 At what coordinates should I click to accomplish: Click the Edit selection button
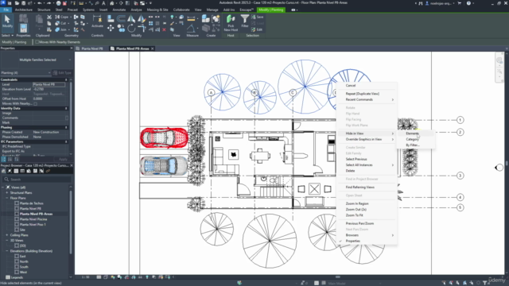coord(257,29)
